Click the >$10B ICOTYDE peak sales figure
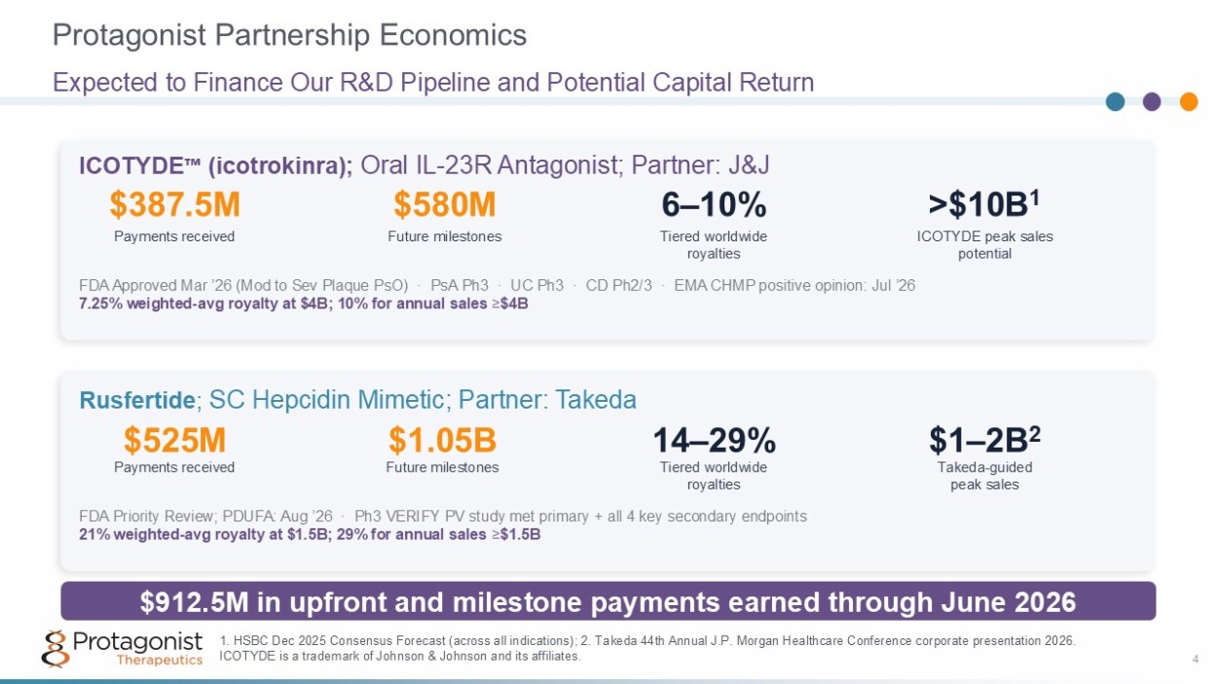1217x684 pixels. pos(984,204)
